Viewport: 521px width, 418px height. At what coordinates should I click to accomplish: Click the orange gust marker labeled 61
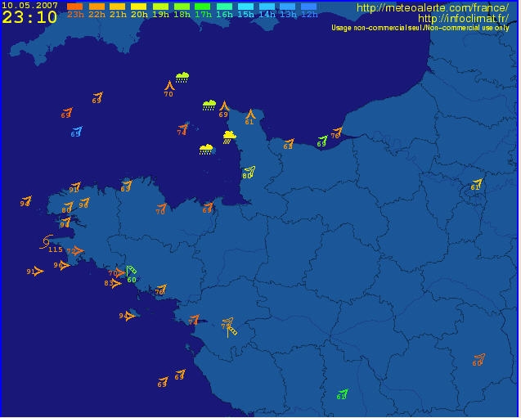tap(250, 115)
